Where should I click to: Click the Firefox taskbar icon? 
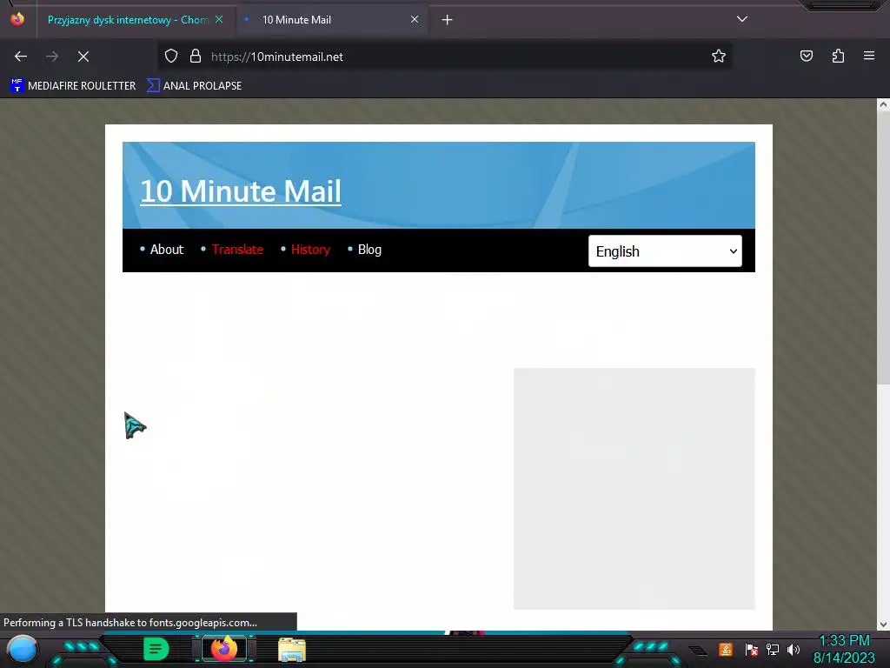tap(223, 649)
